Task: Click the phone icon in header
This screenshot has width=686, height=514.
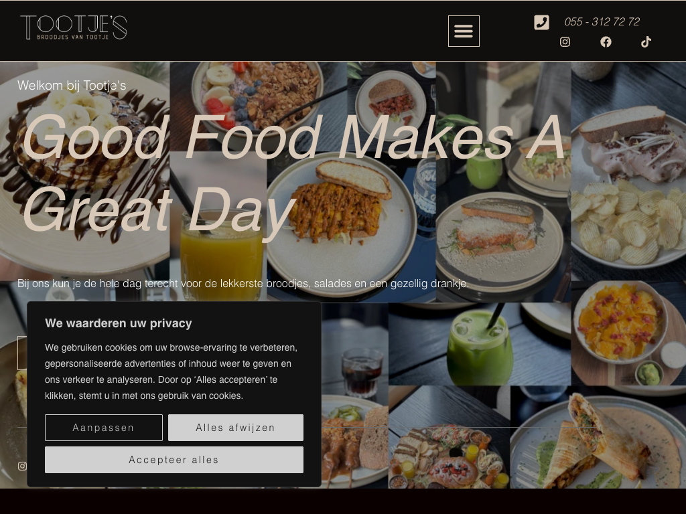Action: point(541,22)
